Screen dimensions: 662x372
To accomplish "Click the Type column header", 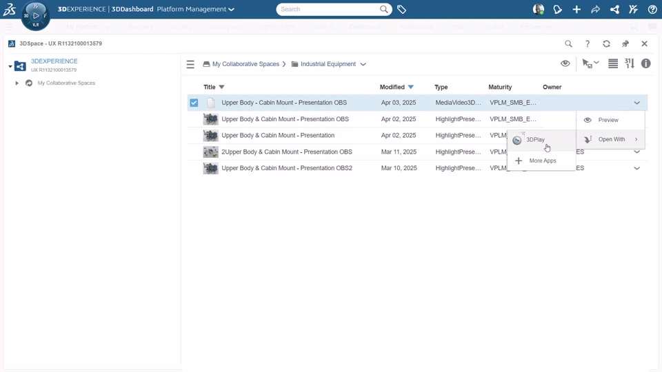I will click(x=441, y=87).
